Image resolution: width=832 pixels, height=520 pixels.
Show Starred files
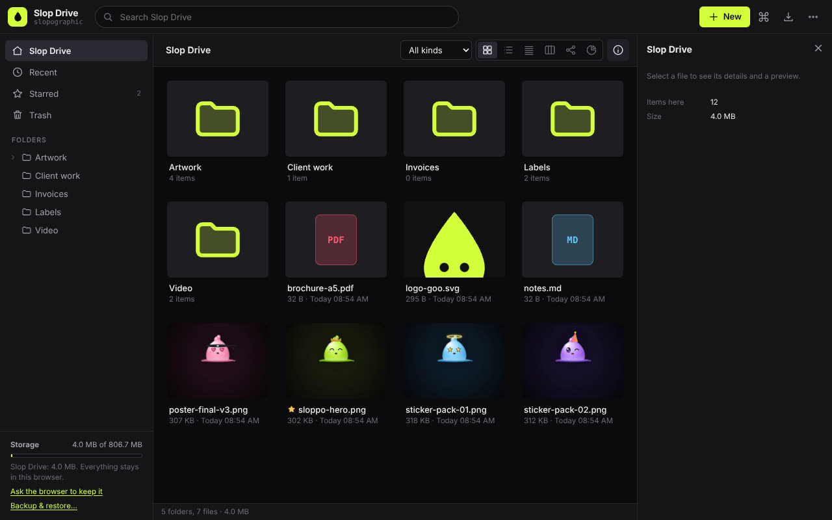pyautogui.click(x=76, y=94)
